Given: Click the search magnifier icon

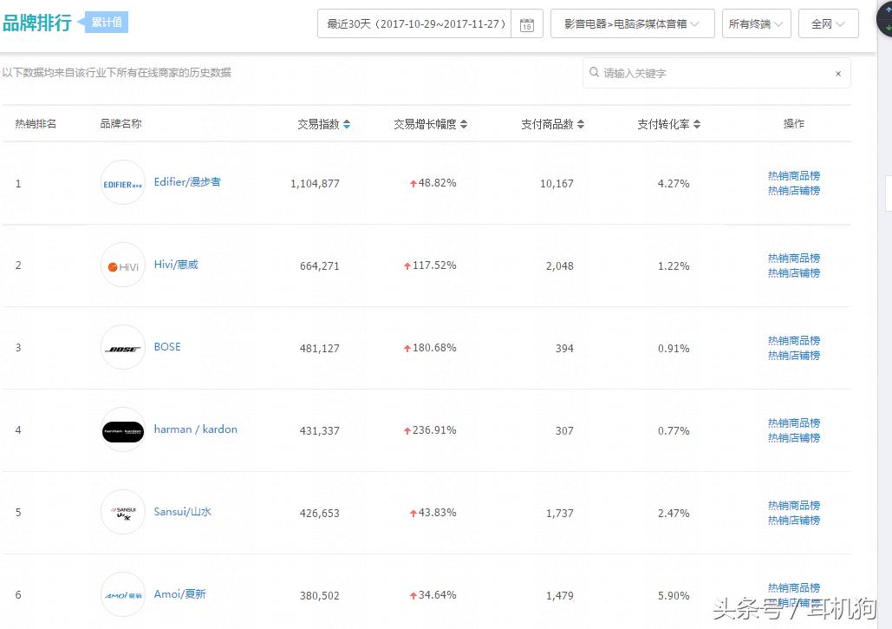Looking at the screenshot, I should tap(593, 73).
